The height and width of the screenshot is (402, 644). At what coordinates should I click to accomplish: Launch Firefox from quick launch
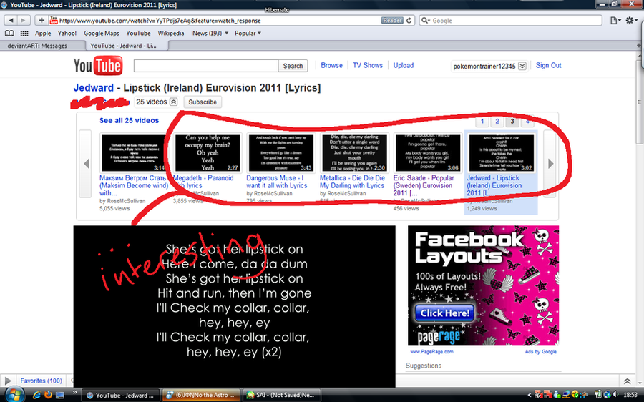click(48, 395)
